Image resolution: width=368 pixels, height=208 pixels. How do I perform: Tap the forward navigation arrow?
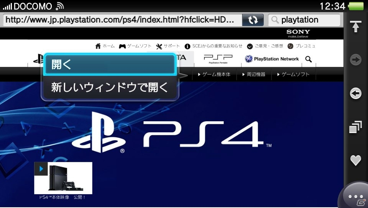356,60
